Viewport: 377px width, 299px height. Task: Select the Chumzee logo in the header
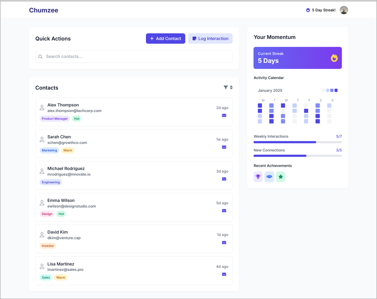pos(44,10)
